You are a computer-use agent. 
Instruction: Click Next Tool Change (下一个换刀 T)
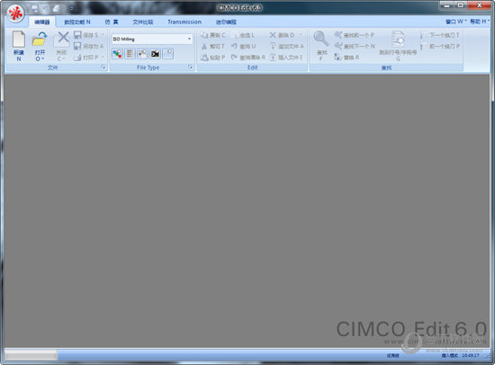point(440,35)
